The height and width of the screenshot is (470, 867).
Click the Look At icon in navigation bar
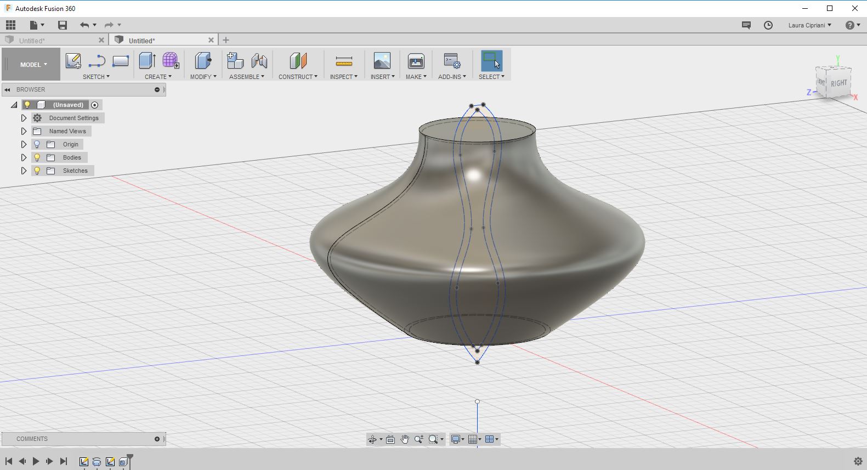click(x=390, y=439)
